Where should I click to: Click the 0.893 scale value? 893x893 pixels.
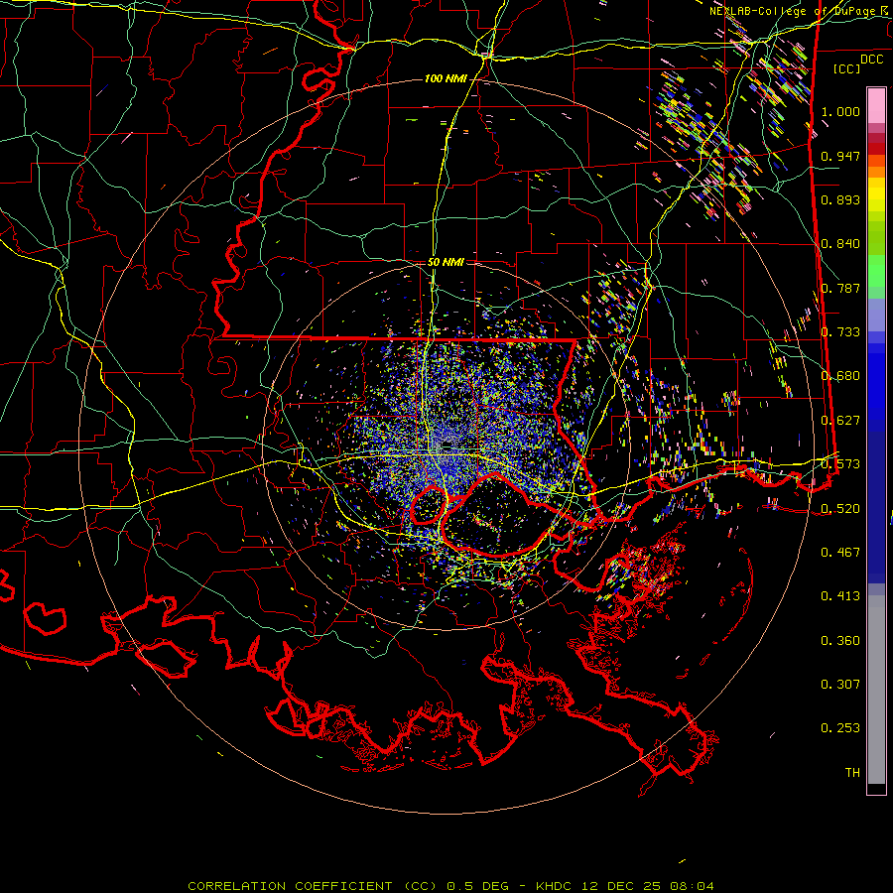click(x=840, y=199)
